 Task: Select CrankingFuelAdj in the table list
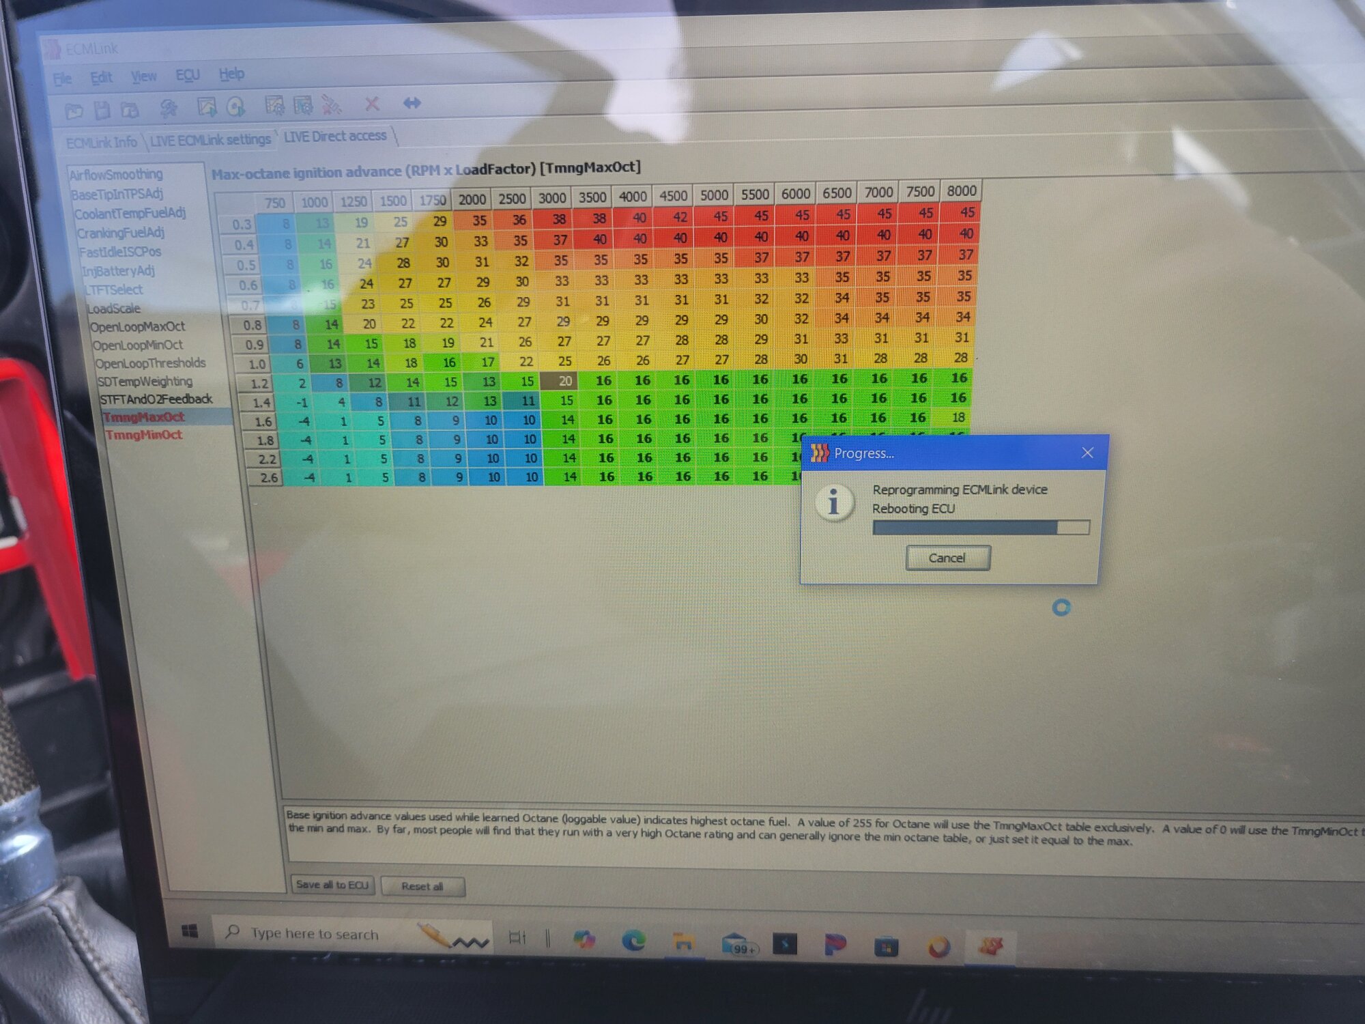121,233
